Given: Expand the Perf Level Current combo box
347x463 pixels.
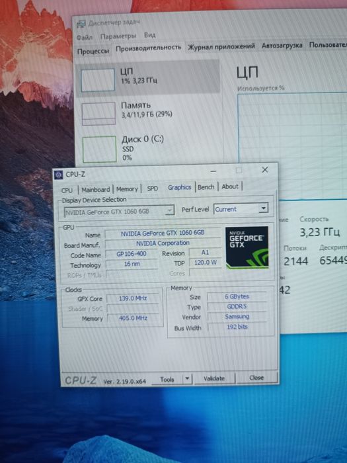Looking at the screenshot, I should click(x=241, y=209).
